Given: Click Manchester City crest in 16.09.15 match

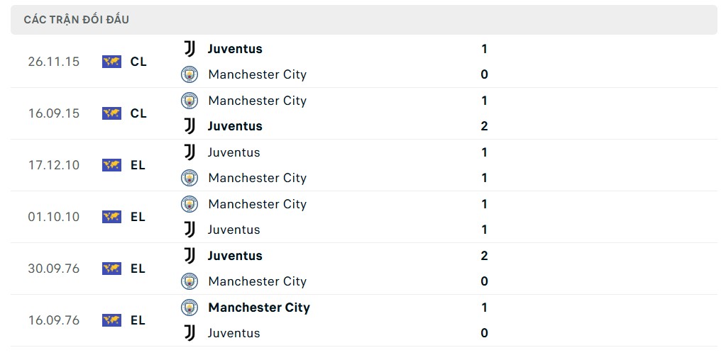Looking at the screenshot, I should (x=189, y=101).
